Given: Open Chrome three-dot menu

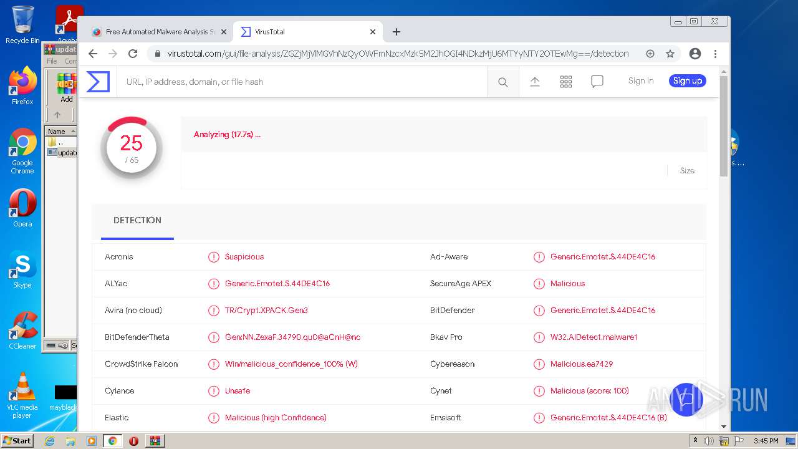Looking at the screenshot, I should point(715,54).
